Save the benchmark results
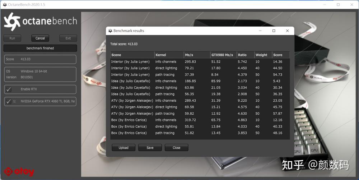Screen dimensions: 359x180 click(150, 148)
